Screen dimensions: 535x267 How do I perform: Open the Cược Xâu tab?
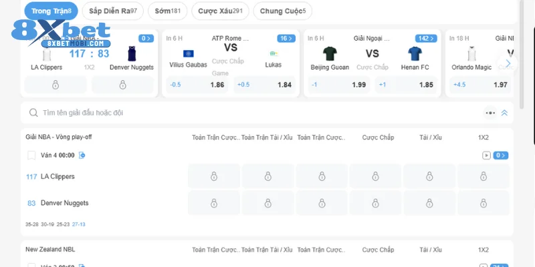[x=220, y=11]
